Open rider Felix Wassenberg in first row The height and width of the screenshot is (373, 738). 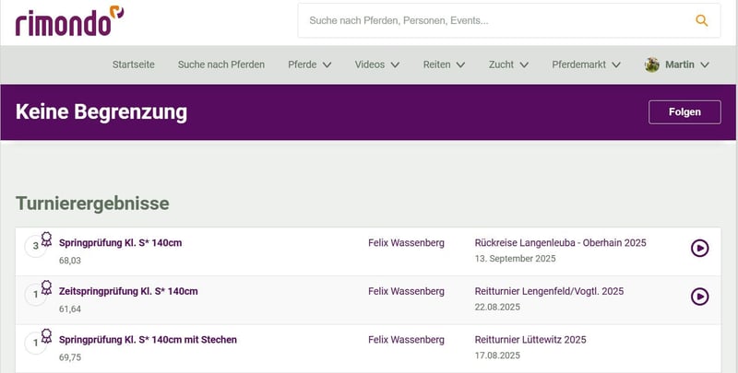pyautogui.click(x=406, y=243)
